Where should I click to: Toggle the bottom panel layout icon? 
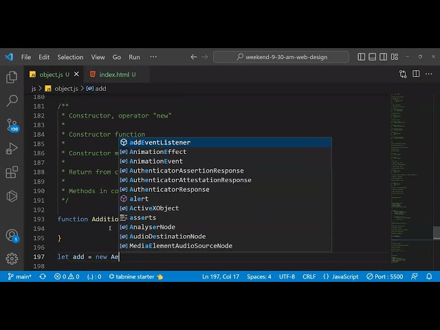tap(373, 57)
